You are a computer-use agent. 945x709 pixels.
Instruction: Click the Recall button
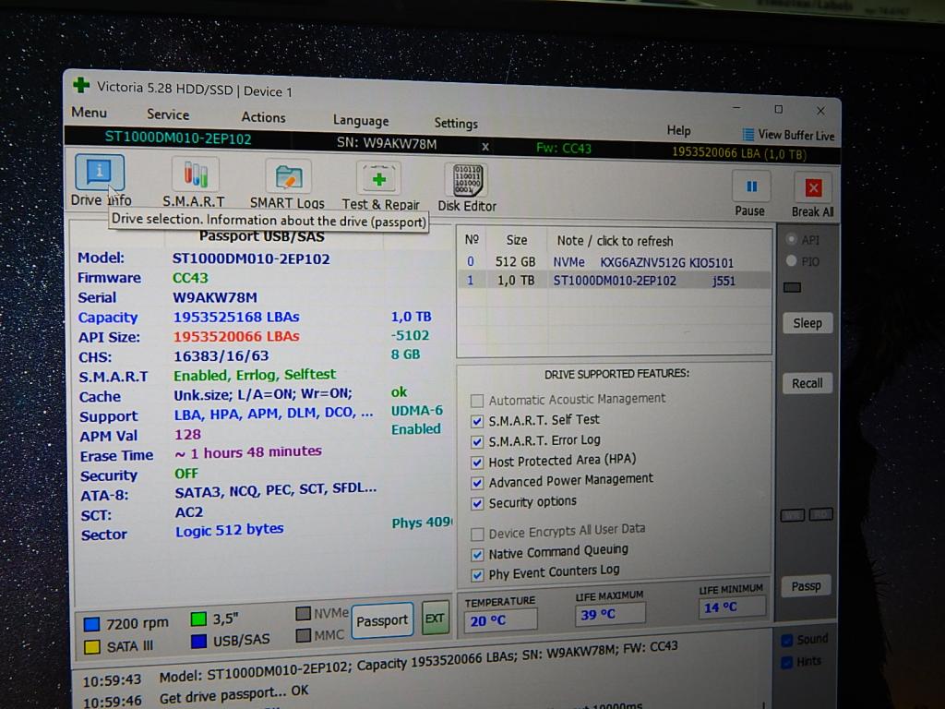[x=807, y=383]
